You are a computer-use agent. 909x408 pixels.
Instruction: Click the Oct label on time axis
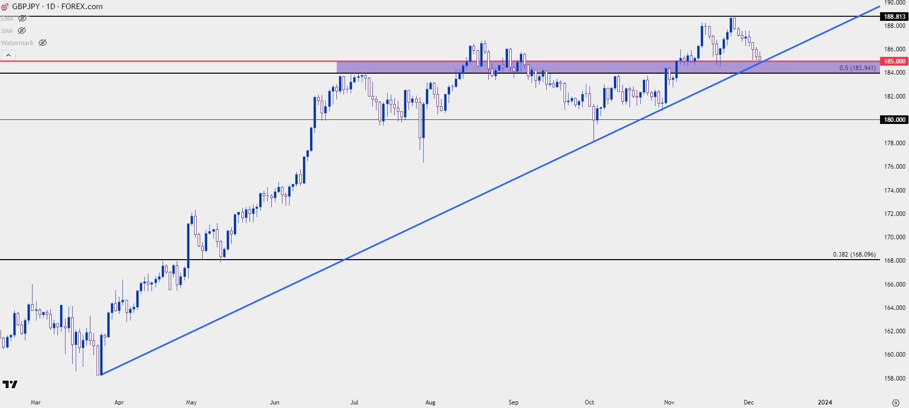[589, 402]
